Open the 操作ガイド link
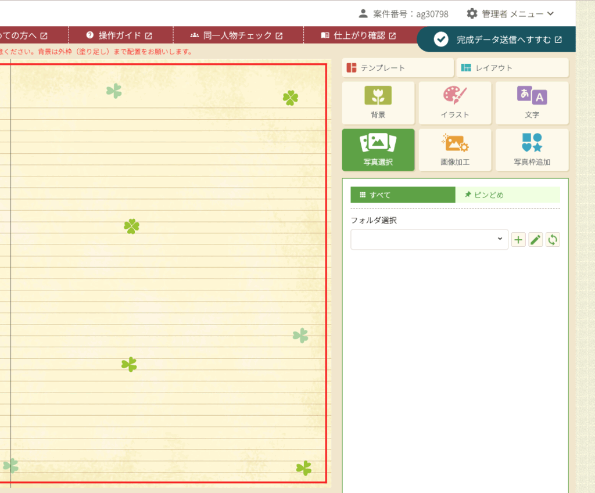Image resolution: width=595 pixels, height=493 pixels. 119,35
